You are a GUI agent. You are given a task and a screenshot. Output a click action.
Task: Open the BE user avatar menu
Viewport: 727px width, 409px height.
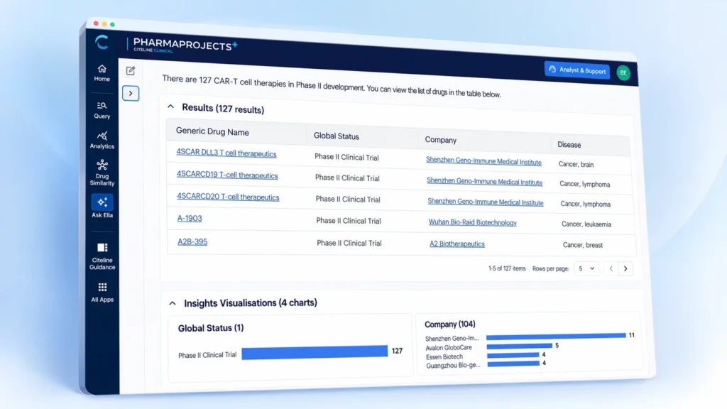point(623,73)
